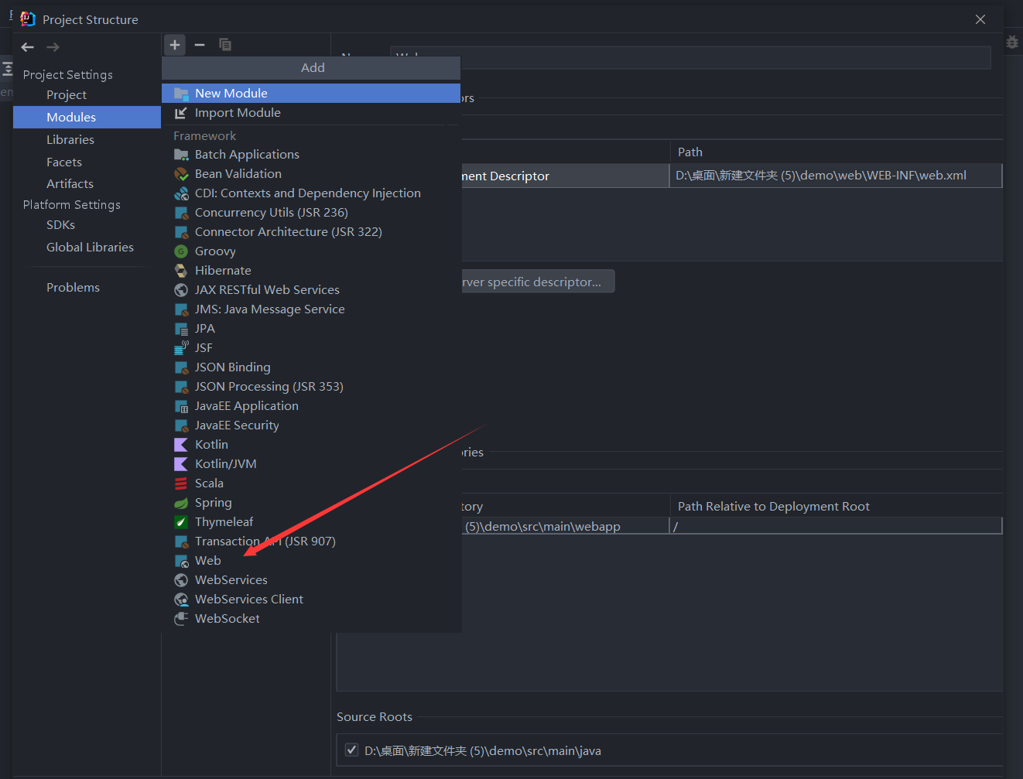Screen dimensions: 1023x779
Task: Click the Scala red icon
Action: click(181, 483)
